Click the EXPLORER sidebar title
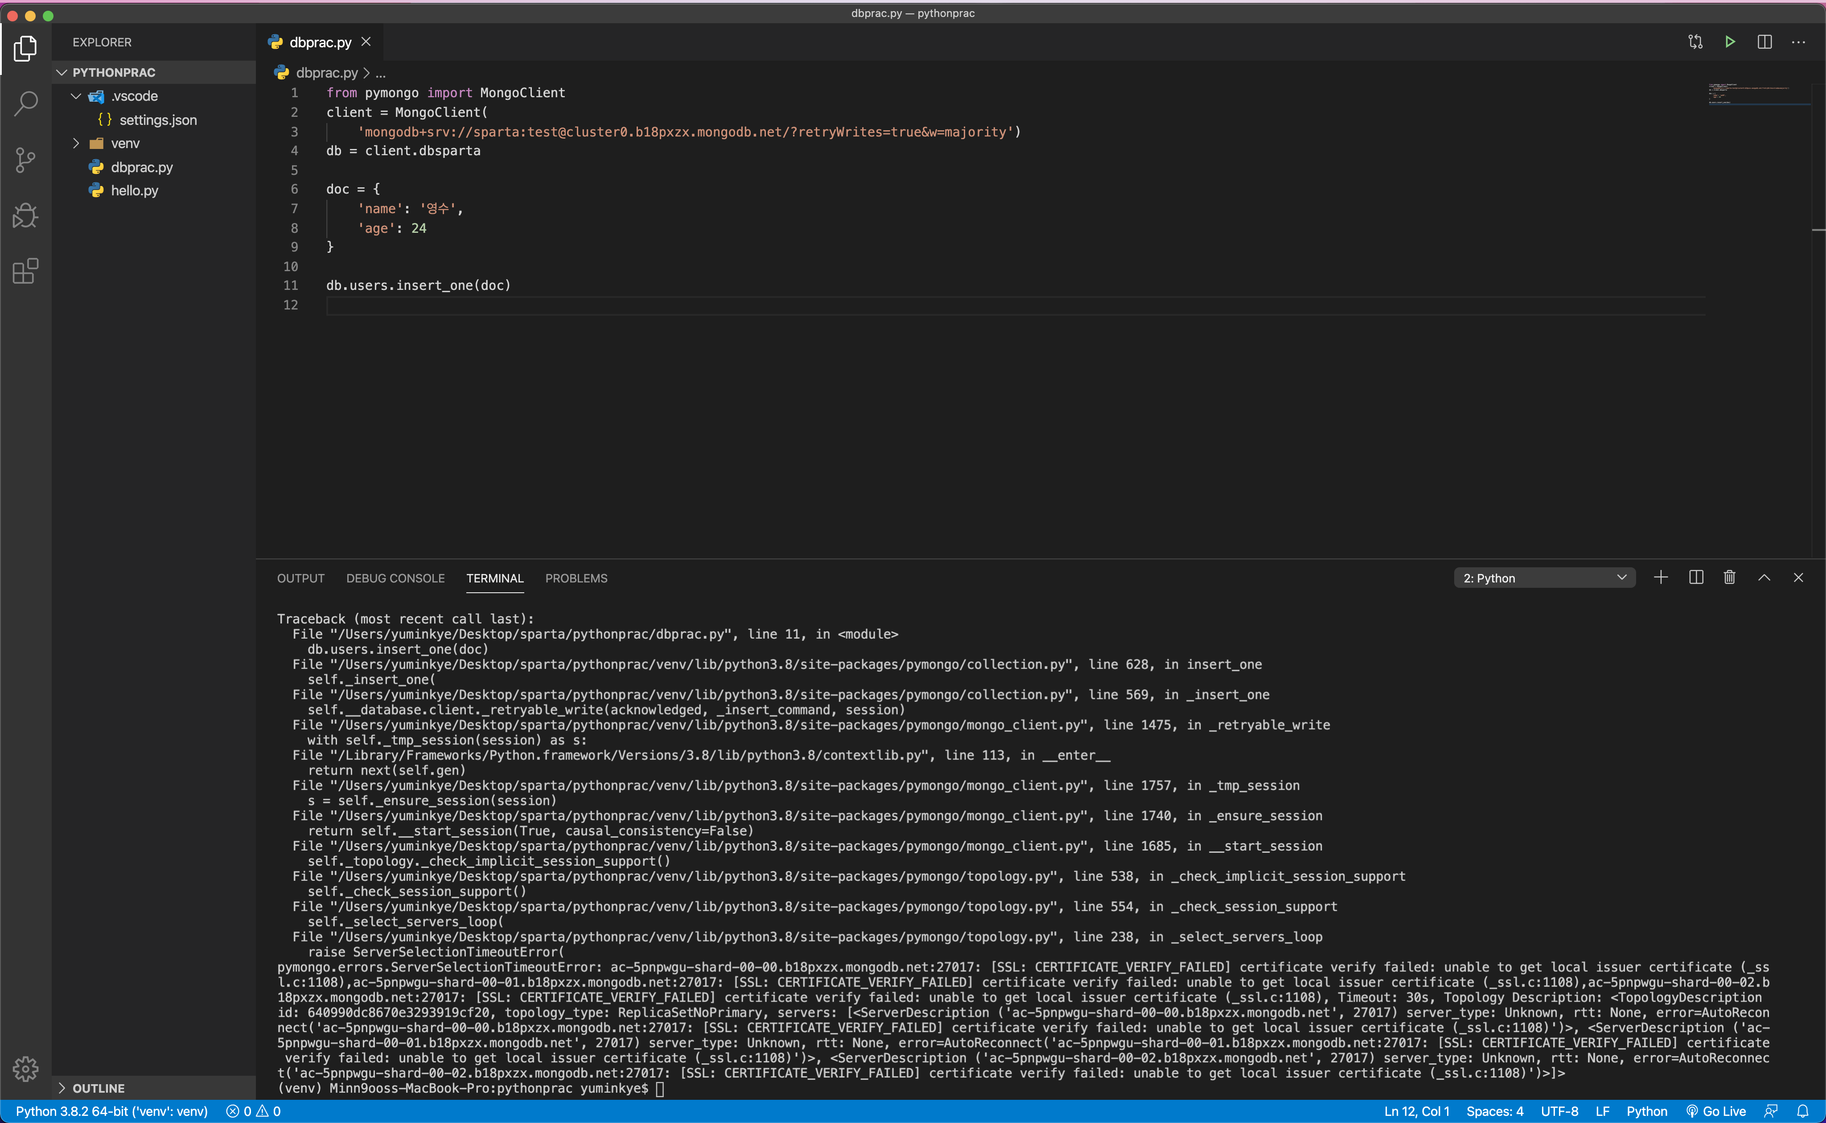 (x=102, y=42)
